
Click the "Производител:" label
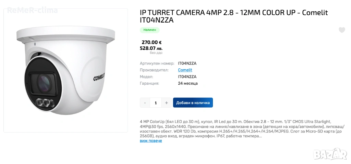(154, 70)
